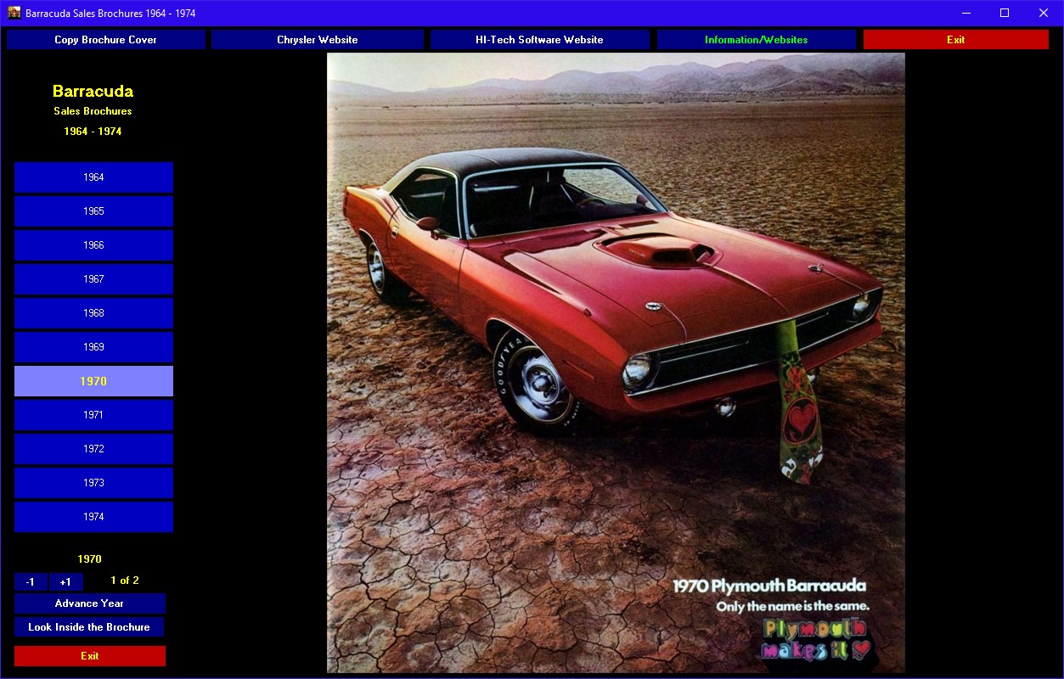The image size is (1064, 679).
Task: Select the 1964 brochure year
Action: 93,177
